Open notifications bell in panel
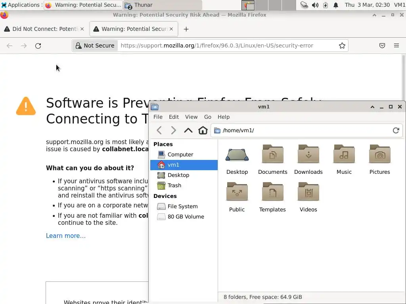 point(335,5)
